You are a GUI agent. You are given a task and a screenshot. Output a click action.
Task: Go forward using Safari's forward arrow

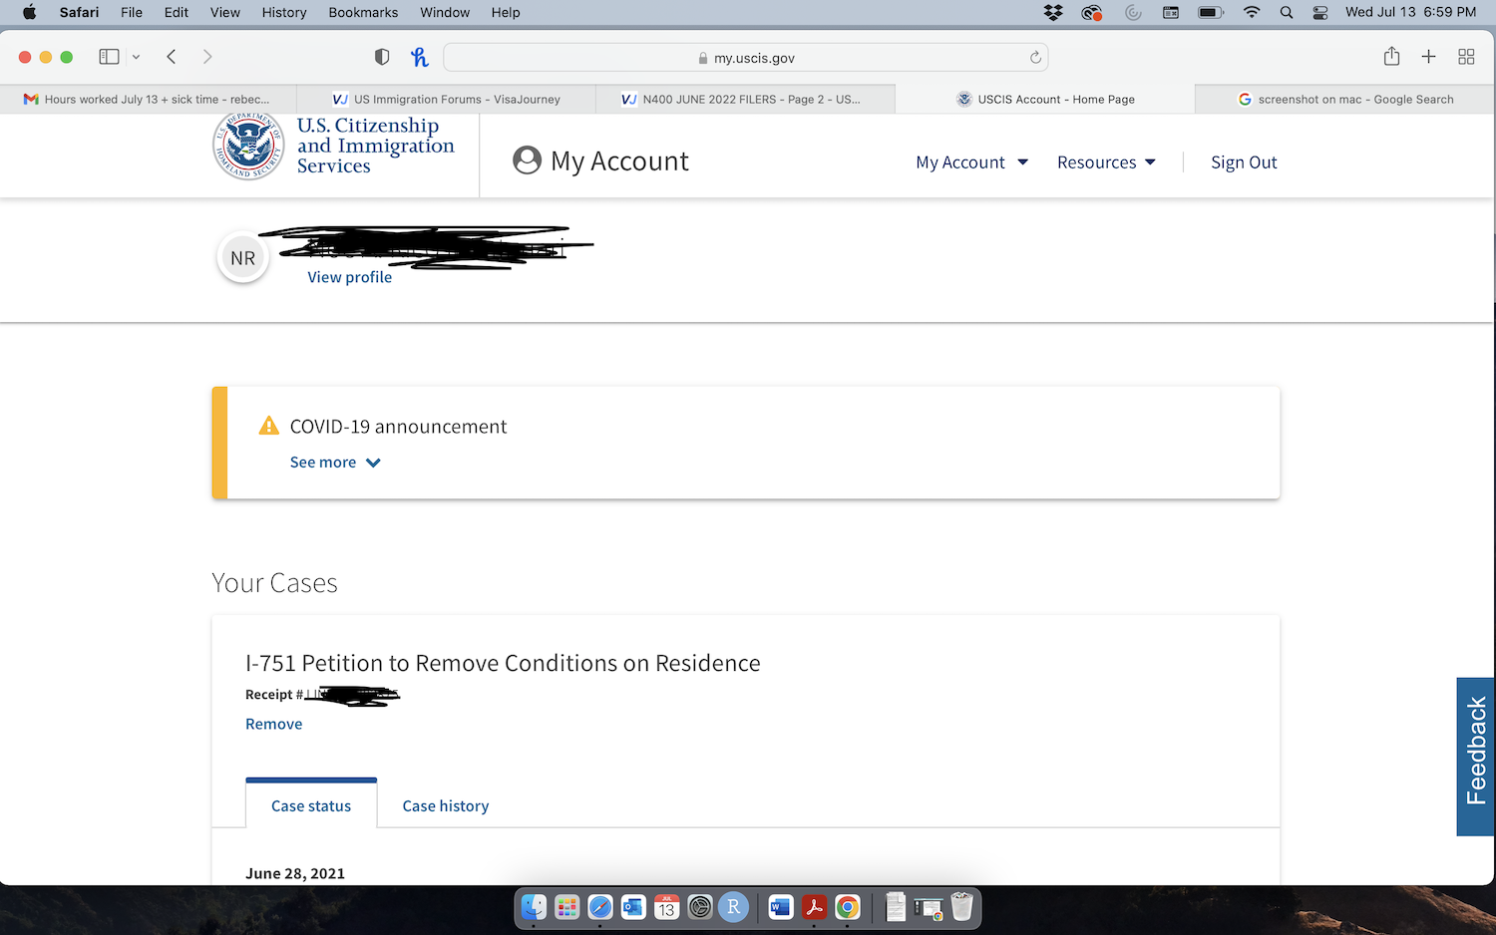[x=207, y=57]
